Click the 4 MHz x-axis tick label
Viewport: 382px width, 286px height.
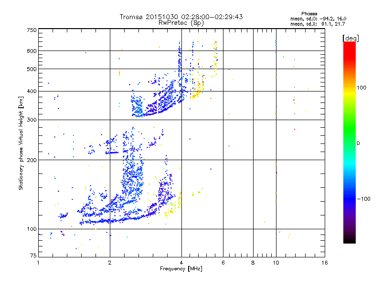coord(181,263)
